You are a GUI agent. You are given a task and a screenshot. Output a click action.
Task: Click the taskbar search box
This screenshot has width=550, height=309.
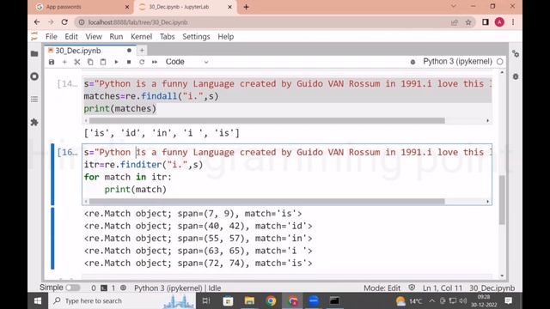click(x=121, y=301)
